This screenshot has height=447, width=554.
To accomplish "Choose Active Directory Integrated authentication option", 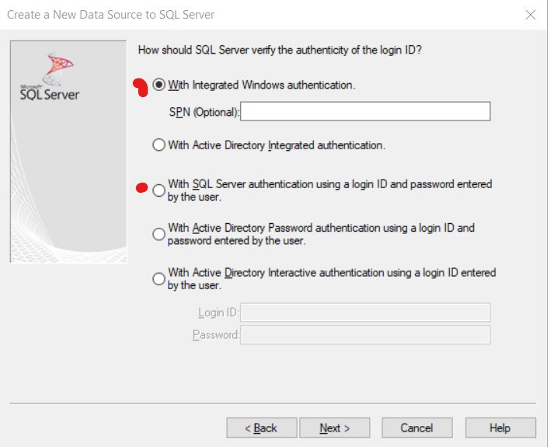I will [x=159, y=145].
